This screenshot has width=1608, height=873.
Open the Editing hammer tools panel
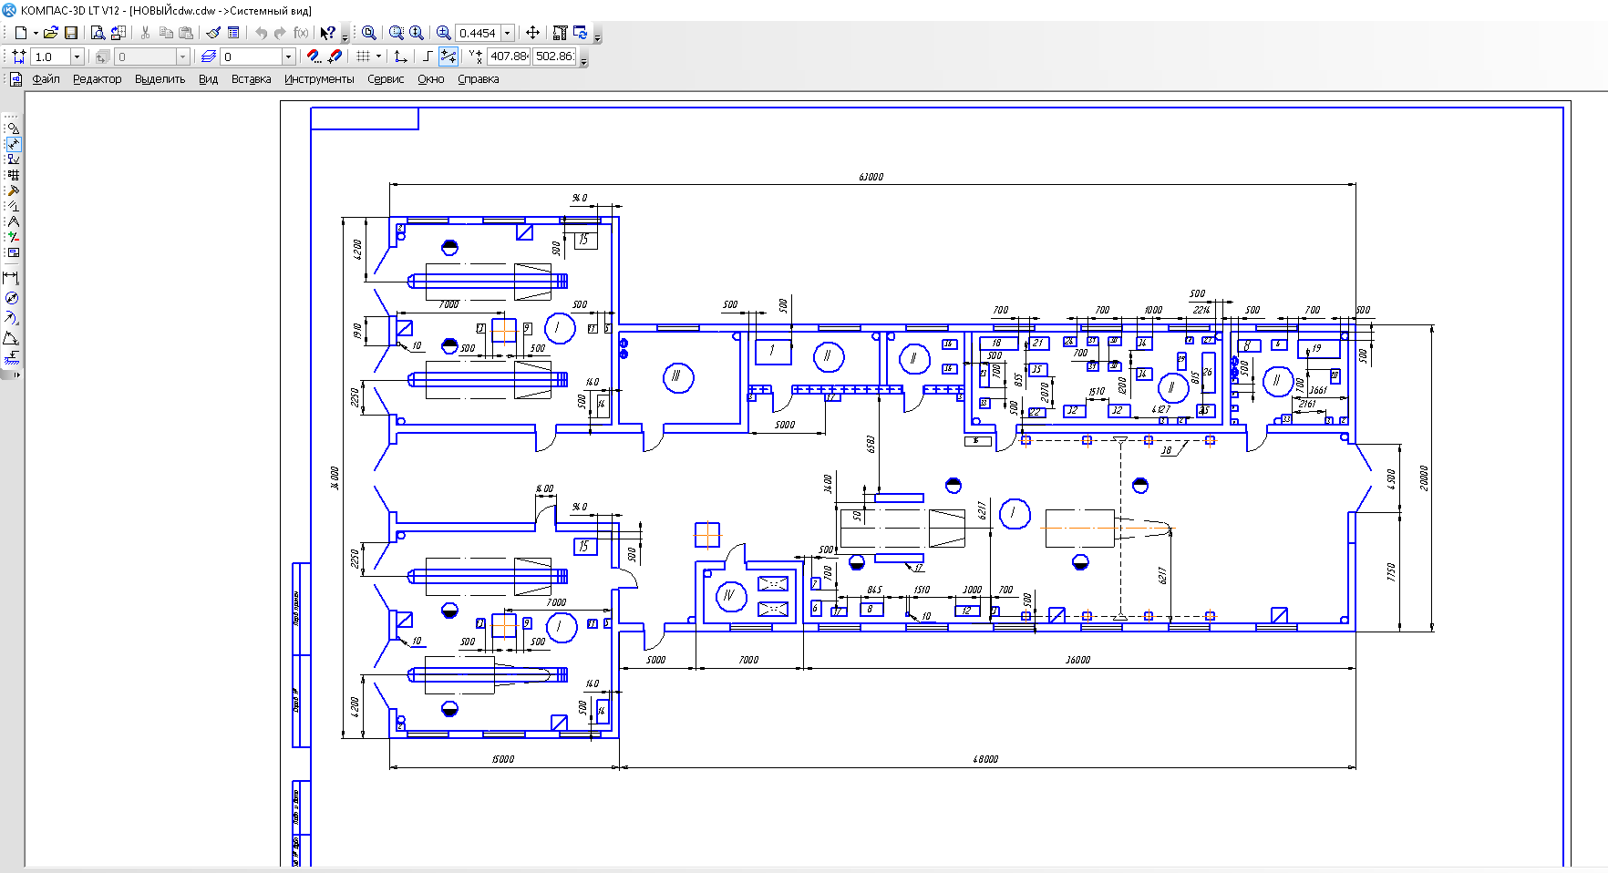(x=13, y=190)
